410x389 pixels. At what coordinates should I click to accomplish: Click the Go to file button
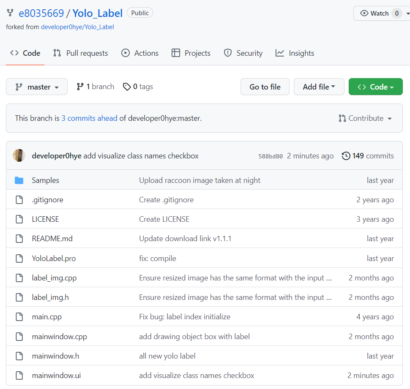tap(265, 87)
